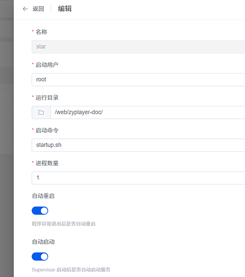The image size is (245, 277).
Task: Toggle the 自动重启 switch
Action: pos(40,211)
